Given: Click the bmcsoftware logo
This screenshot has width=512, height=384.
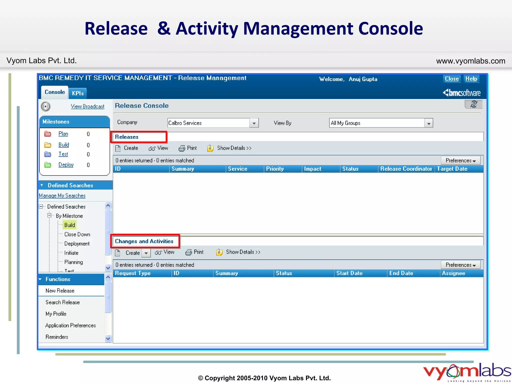Looking at the screenshot, I should [461, 93].
